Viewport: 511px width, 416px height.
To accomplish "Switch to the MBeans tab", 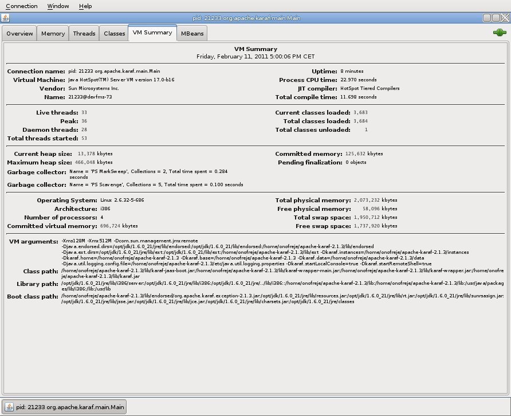I will click(191, 34).
